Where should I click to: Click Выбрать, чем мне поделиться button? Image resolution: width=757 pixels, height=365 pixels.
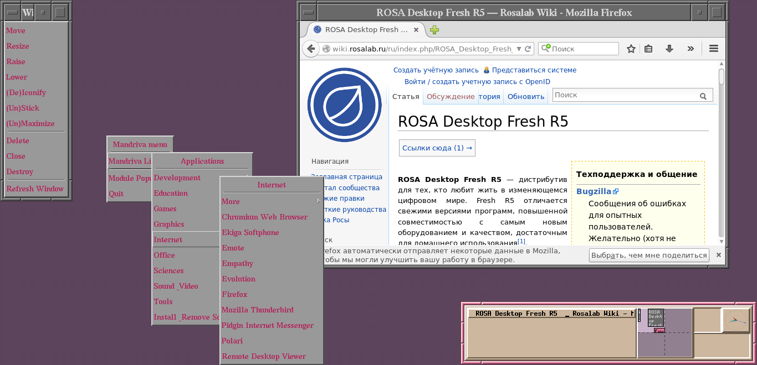[x=649, y=255]
